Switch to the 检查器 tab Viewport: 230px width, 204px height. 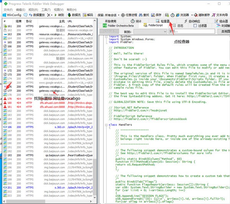[163, 21]
